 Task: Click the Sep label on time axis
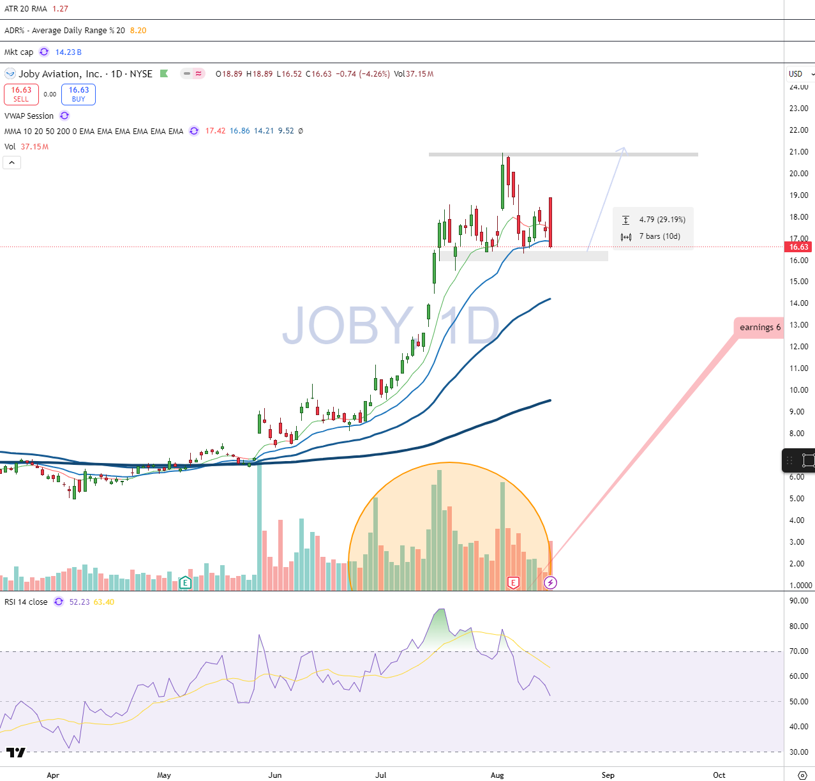608,775
